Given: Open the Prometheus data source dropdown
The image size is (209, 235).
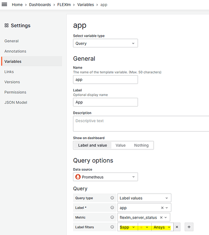Looking at the screenshot, I should click(105, 177).
